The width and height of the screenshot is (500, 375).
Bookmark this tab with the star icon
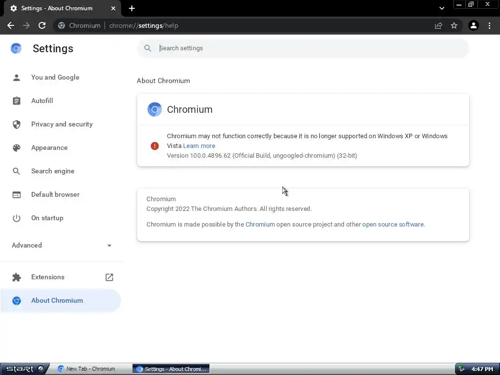coord(454,25)
